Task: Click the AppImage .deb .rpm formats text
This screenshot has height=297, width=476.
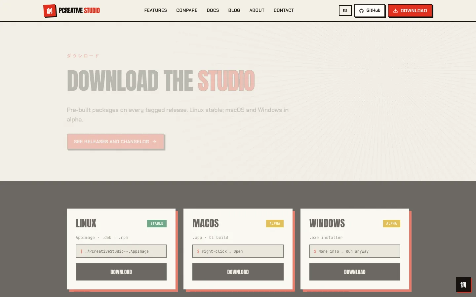Action: click(102, 238)
